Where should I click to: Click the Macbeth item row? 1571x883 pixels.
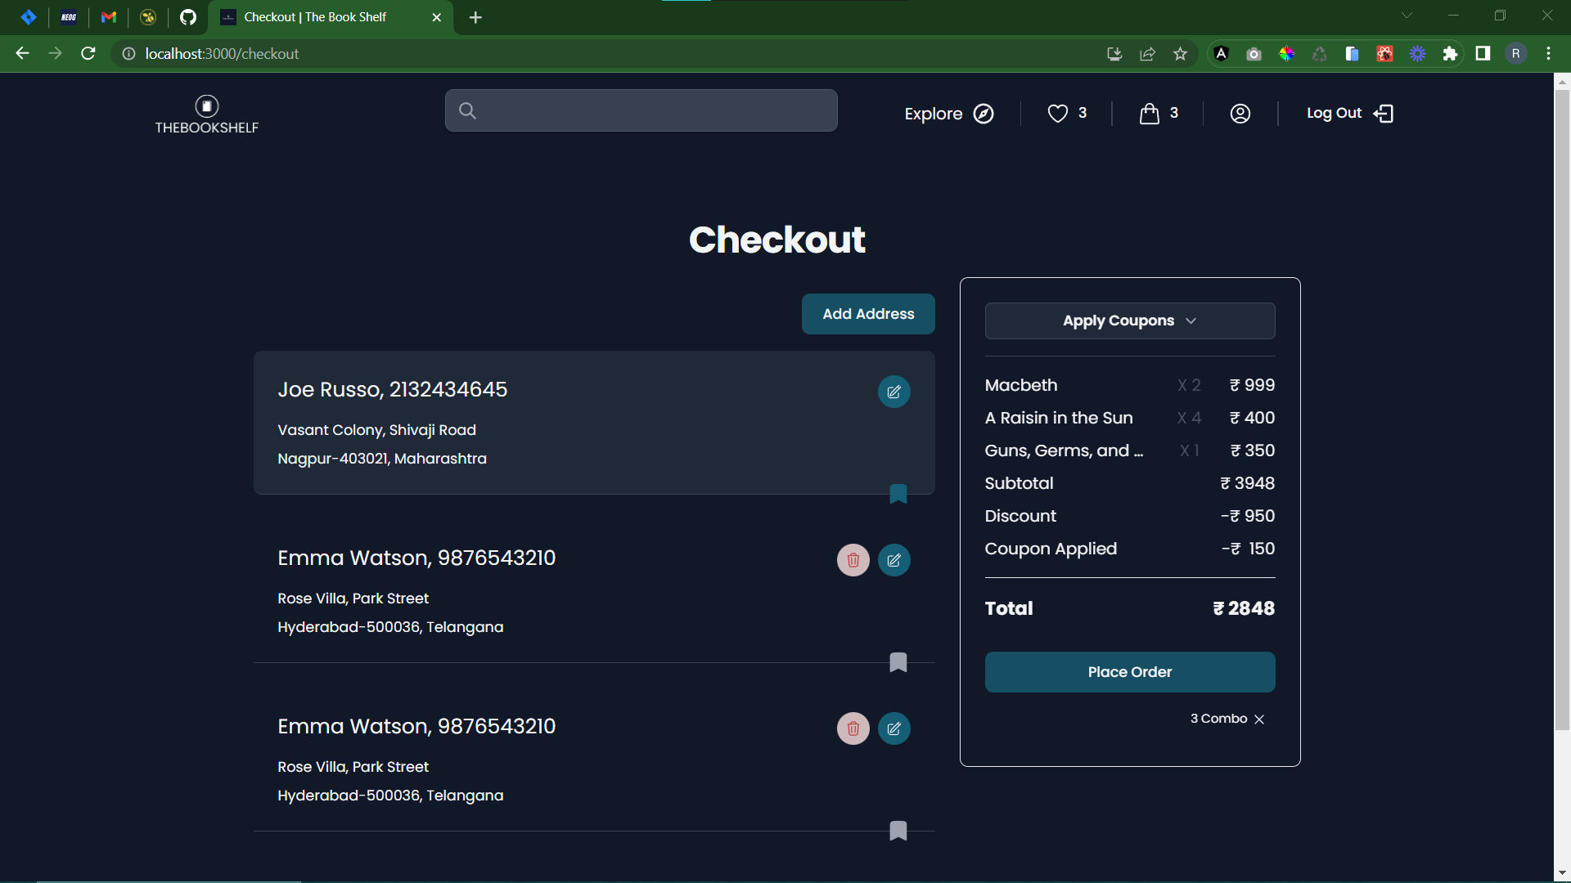coord(1130,385)
